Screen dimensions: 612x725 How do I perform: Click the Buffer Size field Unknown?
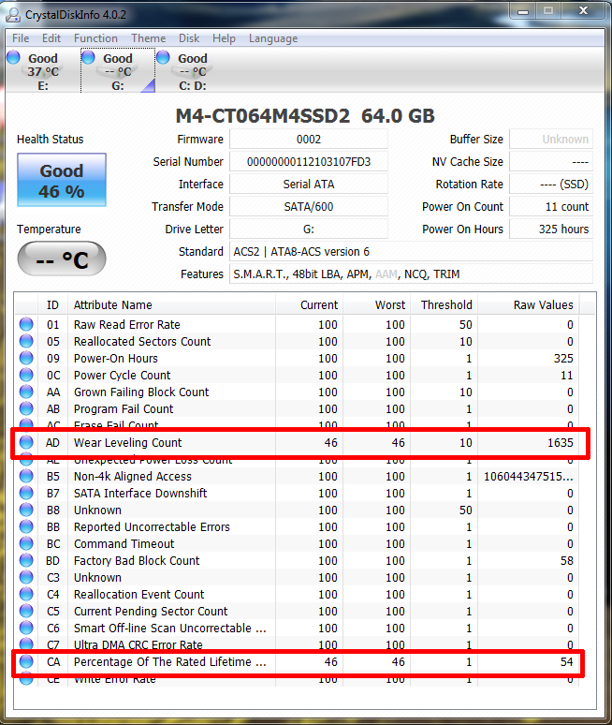551,140
